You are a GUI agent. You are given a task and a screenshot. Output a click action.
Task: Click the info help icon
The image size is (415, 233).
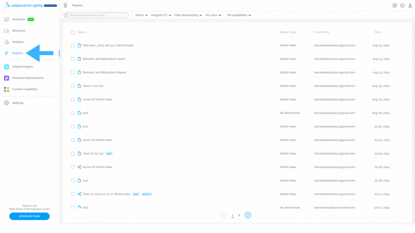402,5
